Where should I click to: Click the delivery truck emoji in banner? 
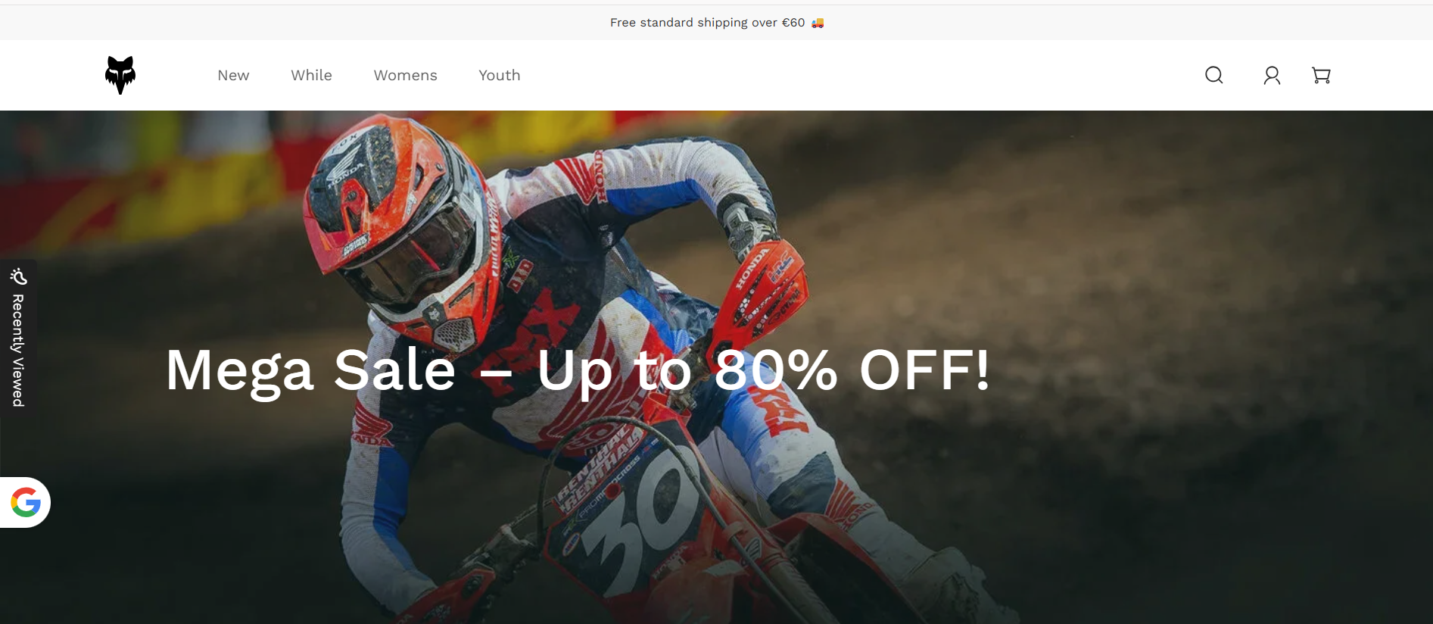[x=818, y=23]
